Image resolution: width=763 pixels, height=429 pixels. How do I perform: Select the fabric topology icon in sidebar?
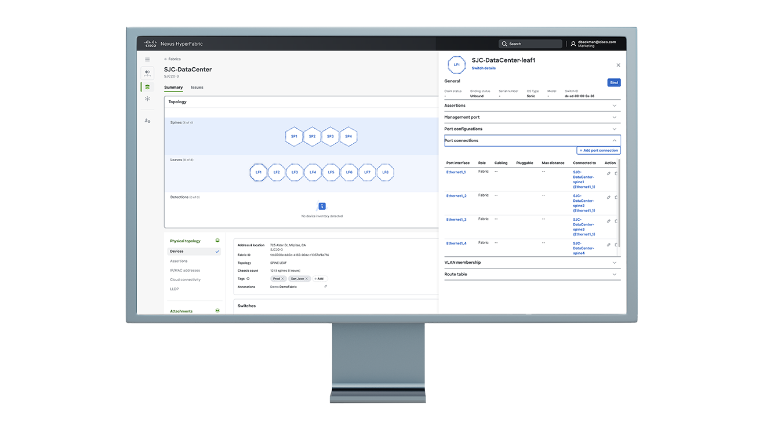pyautogui.click(x=148, y=72)
